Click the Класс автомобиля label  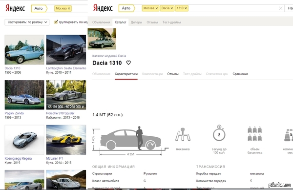pyautogui.click(x=105, y=181)
